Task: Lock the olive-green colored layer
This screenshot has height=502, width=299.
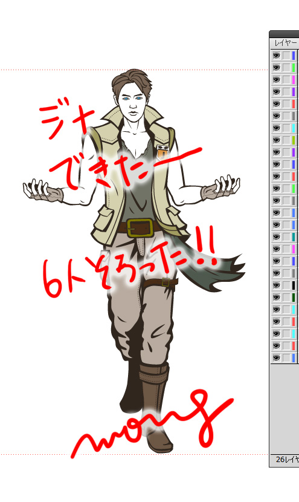Action: point(286,140)
